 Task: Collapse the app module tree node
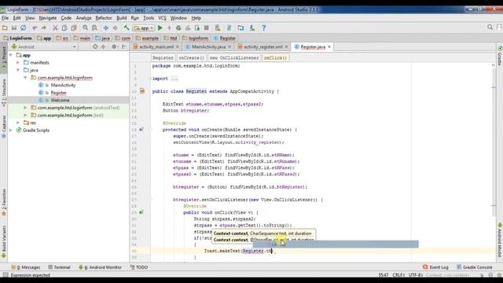point(11,55)
